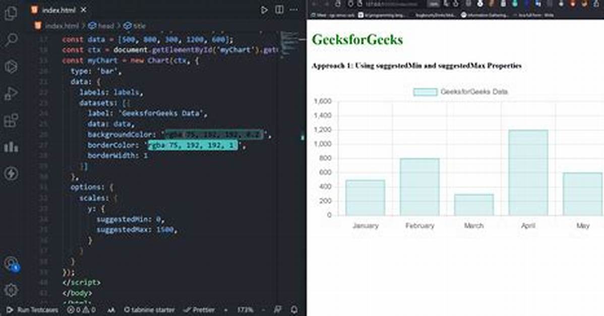Open the Accounts icon in activity bar
This screenshot has width=604, height=316.
pyautogui.click(x=11, y=264)
